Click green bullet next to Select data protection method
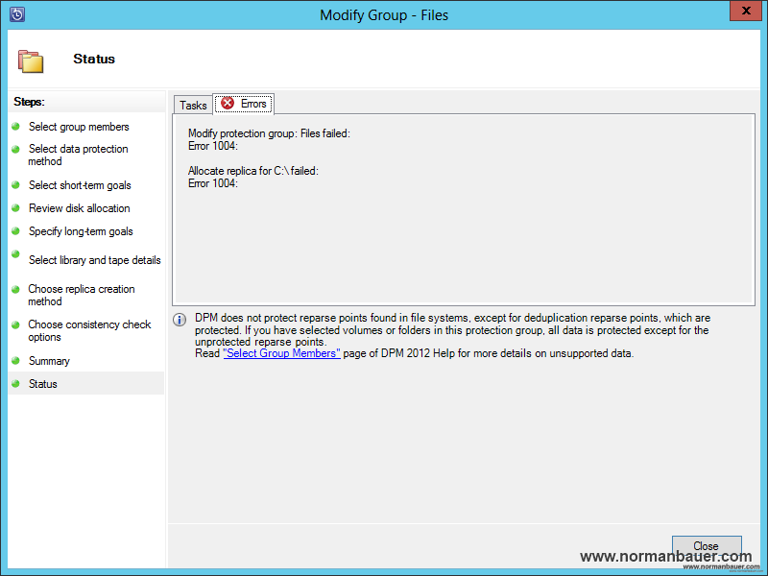 point(15,149)
